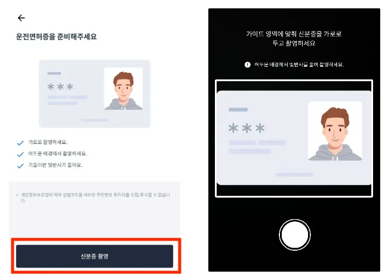Viewport: 388px width, 280px height.
Task: Tap the bottom line bar on camera preview card
Action: [x=294, y=175]
